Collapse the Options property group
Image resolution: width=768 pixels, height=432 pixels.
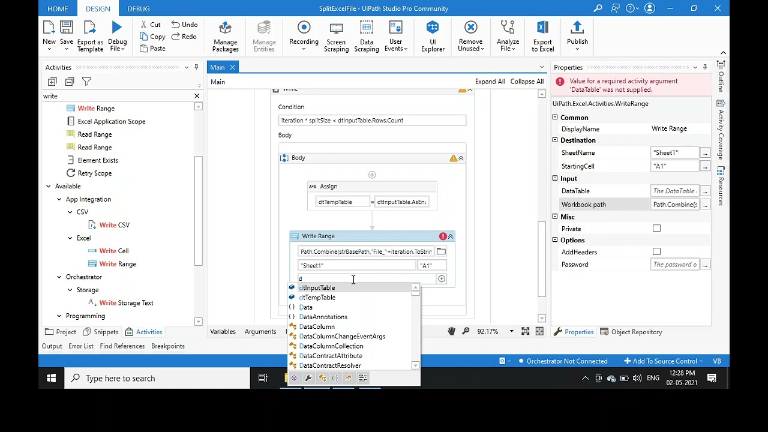tap(555, 240)
